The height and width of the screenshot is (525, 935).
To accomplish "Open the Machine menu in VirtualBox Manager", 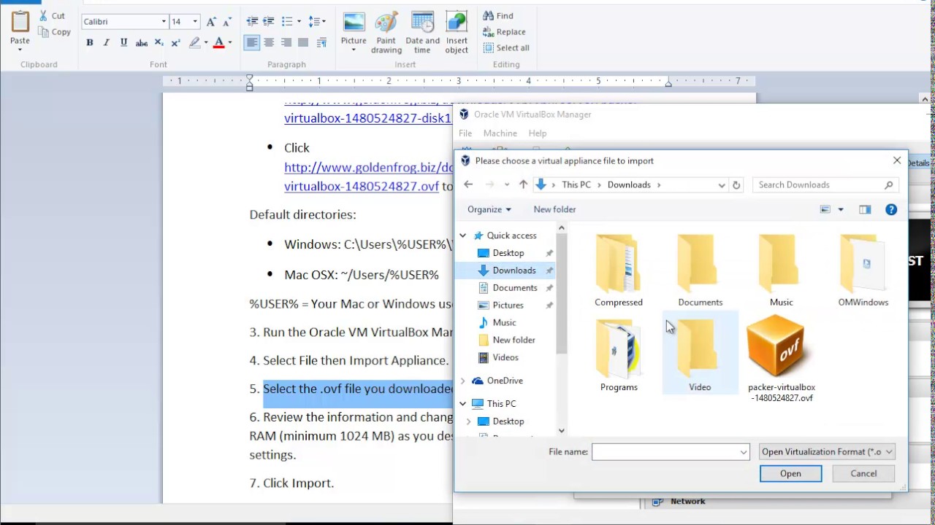I will 500,133.
